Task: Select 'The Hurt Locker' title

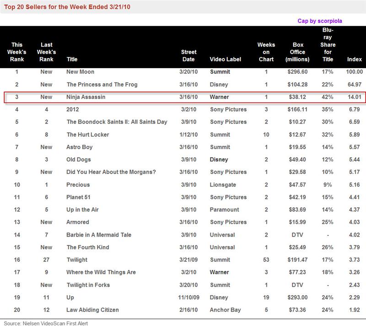Action: [88, 134]
